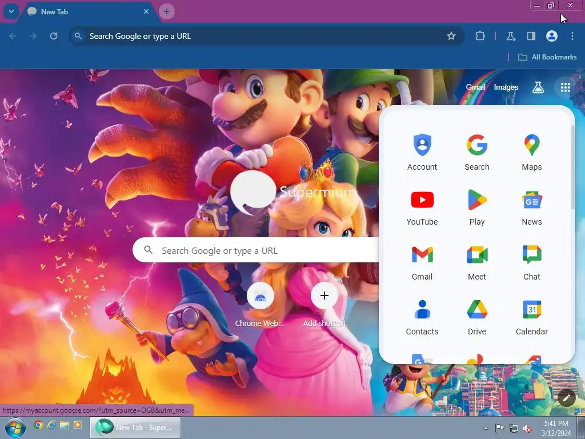The width and height of the screenshot is (585, 439).
Task: Open the Chrome Web Store shortcut
Action: [260, 305]
